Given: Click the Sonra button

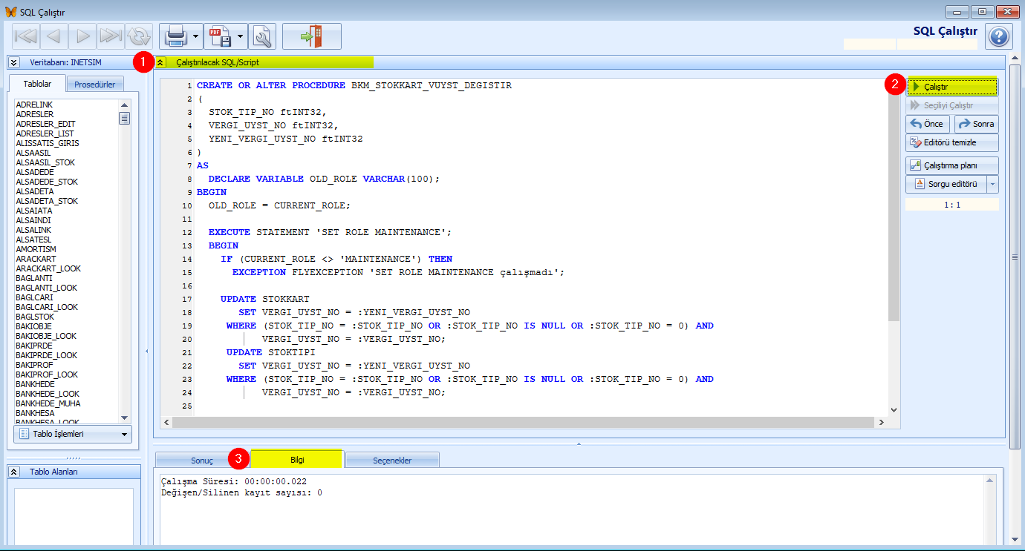Looking at the screenshot, I should pos(977,124).
